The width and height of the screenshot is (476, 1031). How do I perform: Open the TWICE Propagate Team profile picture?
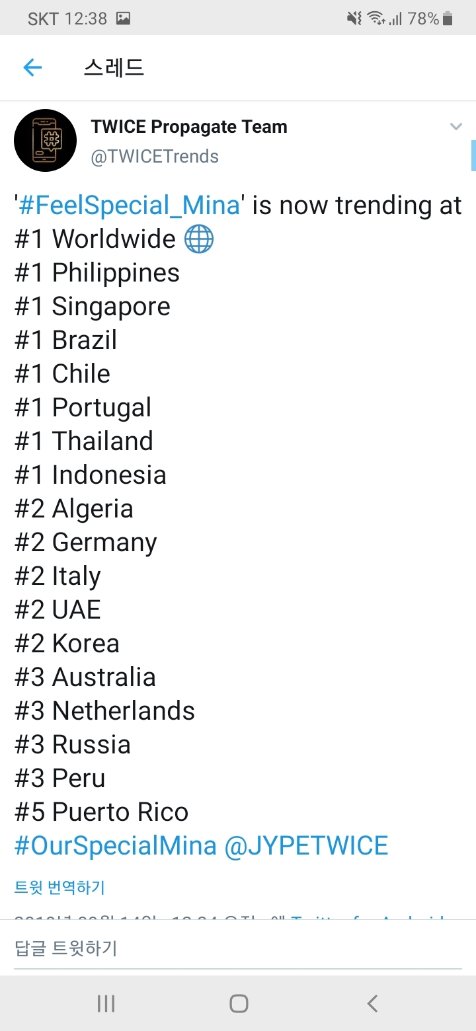point(45,140)
